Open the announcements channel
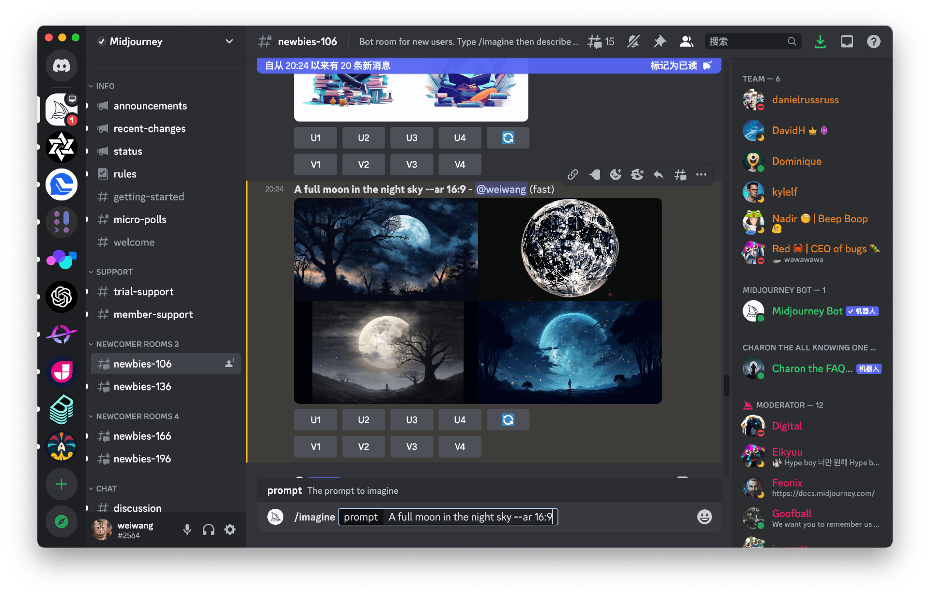This screenshot has width=930, height=597. pos(150,106)
